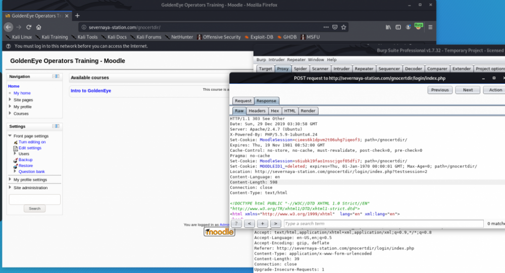
Task: Select the Hex view tab
Action: pos(275,111)
